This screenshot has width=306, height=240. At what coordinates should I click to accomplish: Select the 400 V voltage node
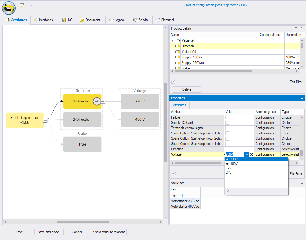coord(140,119)
